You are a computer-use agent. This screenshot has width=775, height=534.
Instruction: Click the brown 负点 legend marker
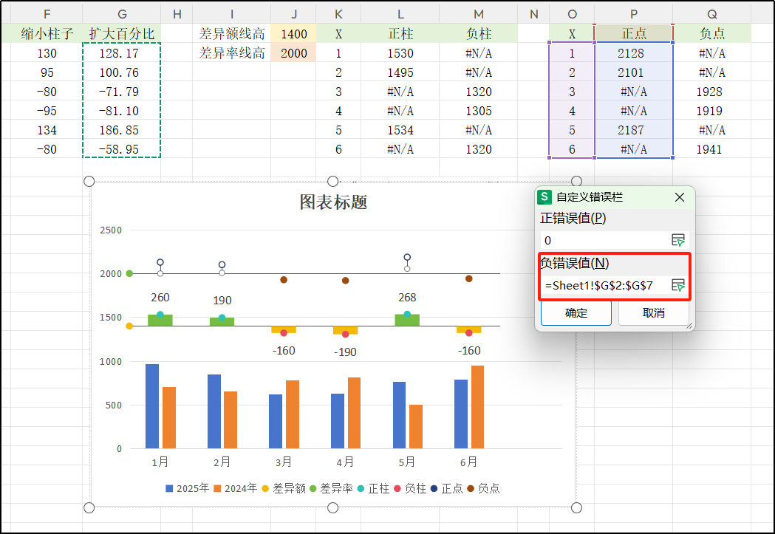coord(469,488)
